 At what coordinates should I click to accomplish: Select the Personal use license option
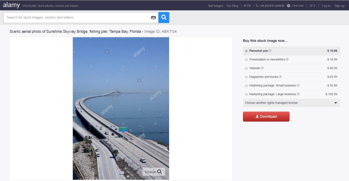246,51
